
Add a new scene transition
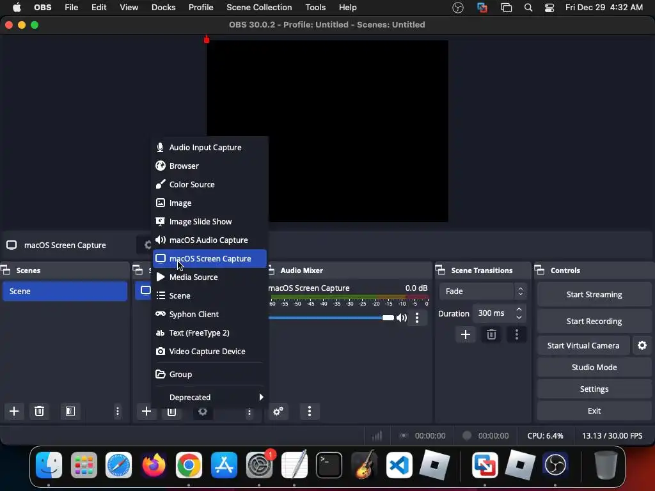[x=466, y=334]
